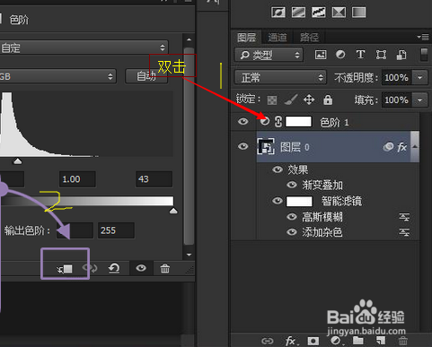Toggle visibility of 色阶 1 layer
Viewport: 432px width, 347px height.
click(x=243, y=122)
